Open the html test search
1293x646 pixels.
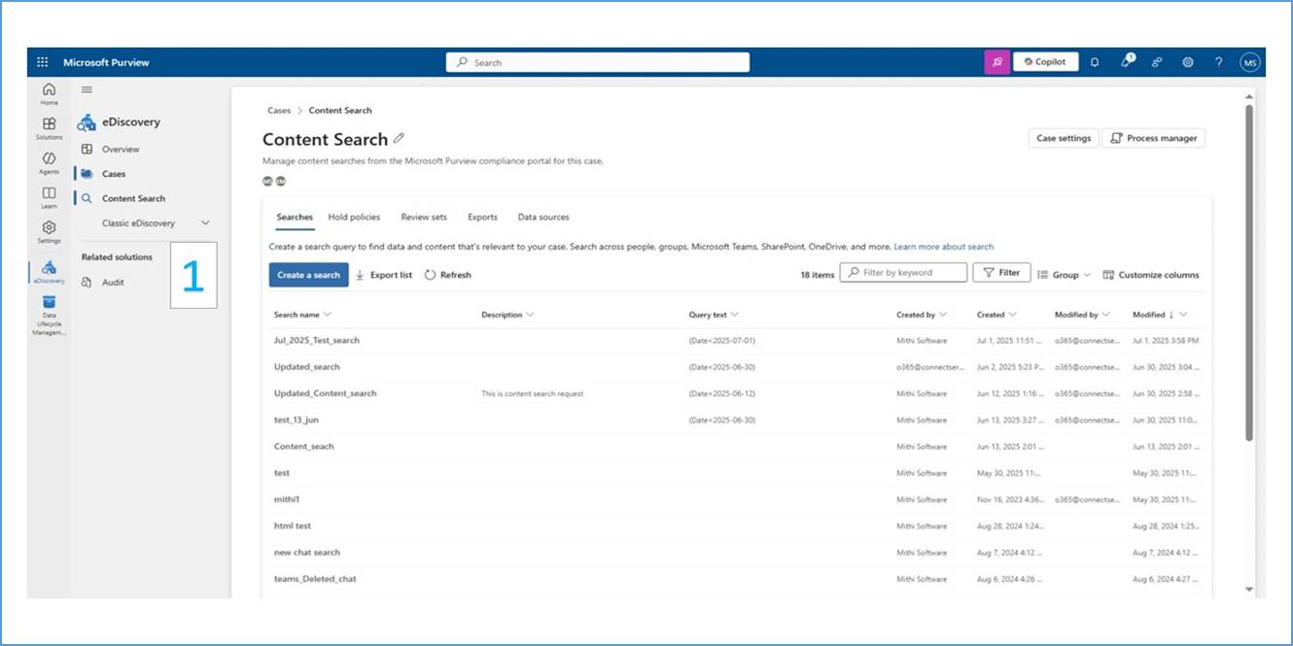(293, 526)
